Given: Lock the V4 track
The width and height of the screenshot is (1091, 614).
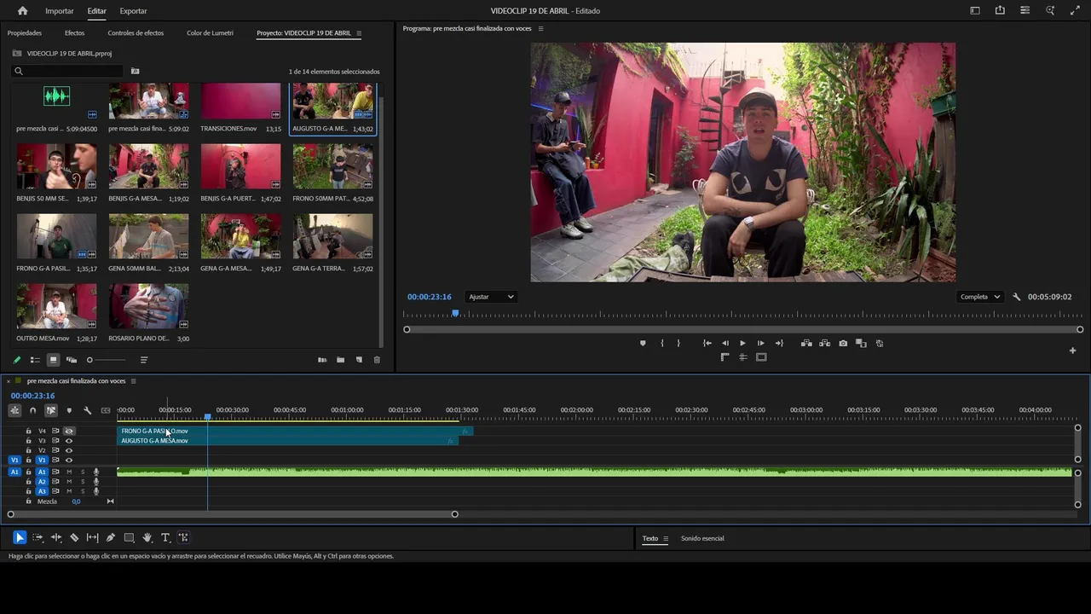Looking at the screenshot, I should 28,431.
